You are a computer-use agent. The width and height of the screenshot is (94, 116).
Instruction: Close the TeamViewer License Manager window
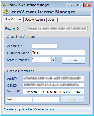click(87, 5)
